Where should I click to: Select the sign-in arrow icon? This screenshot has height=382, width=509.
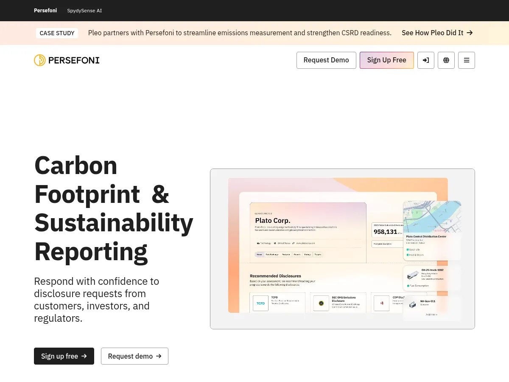coord(426,60)
